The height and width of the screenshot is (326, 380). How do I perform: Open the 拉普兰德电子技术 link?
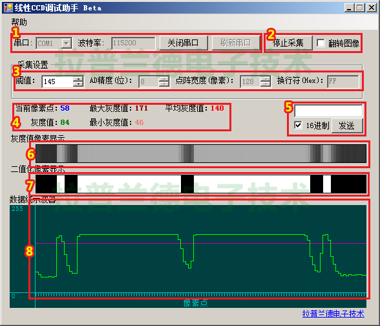(x=333, y=314)
